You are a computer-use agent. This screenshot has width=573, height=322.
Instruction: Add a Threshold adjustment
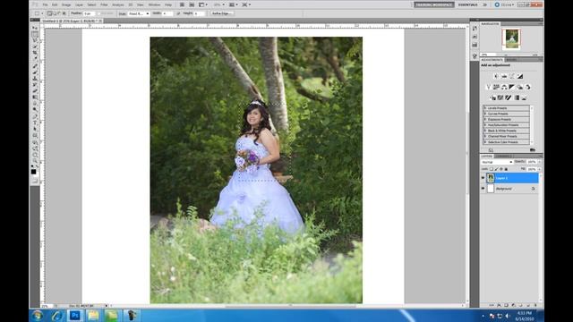pyautogui.click(x=509, y=97)
